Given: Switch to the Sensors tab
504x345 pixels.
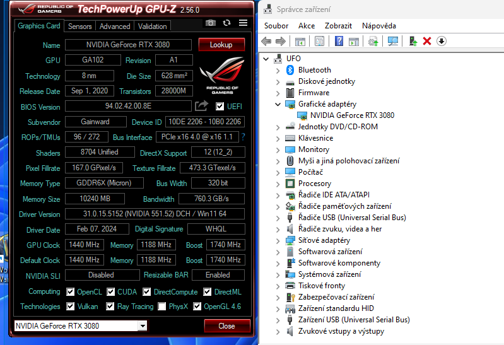Looking at the screenshot, I should tap(80, 26).
